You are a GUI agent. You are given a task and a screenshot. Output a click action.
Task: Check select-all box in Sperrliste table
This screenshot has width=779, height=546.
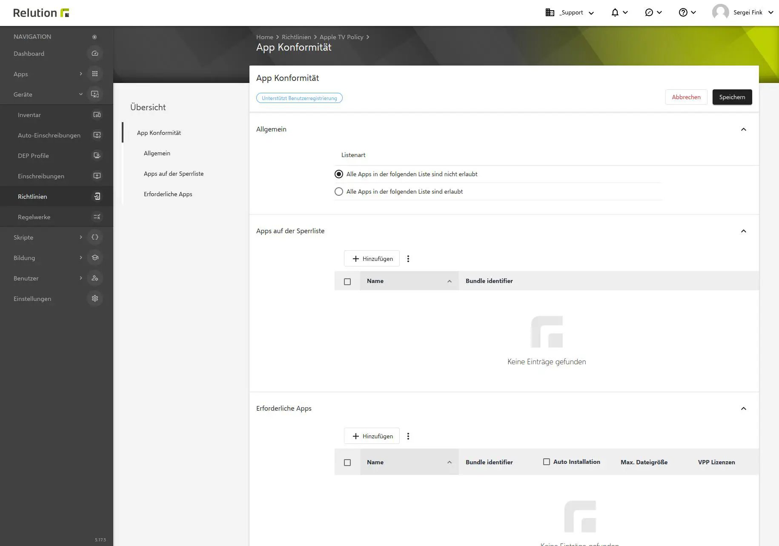click(x=347, y=282)
